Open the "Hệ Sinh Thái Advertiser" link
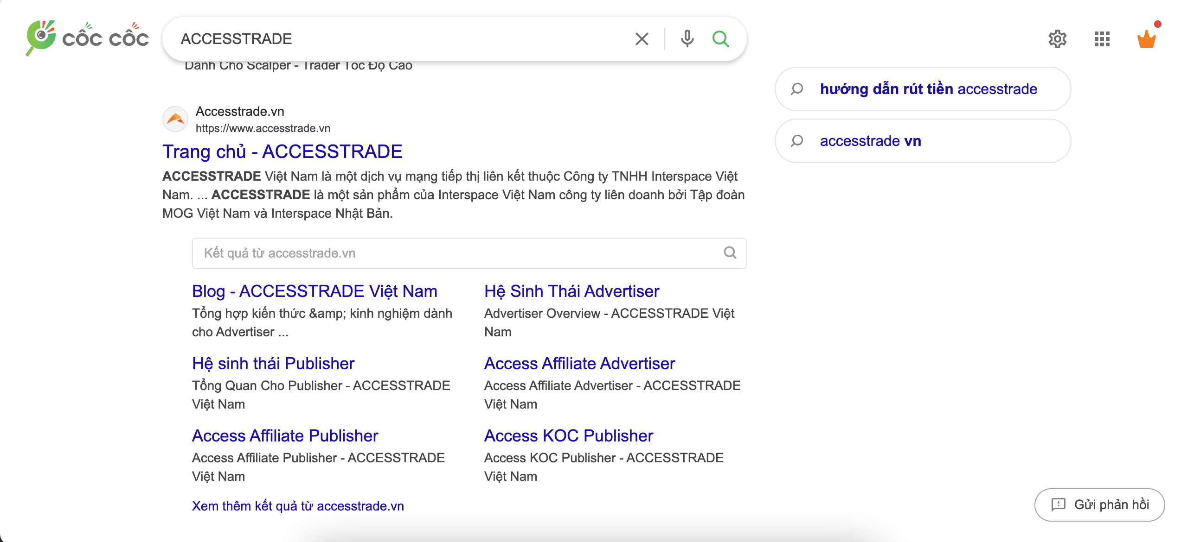This screenshot has height=542, width=1181. (x=571, y=291)
